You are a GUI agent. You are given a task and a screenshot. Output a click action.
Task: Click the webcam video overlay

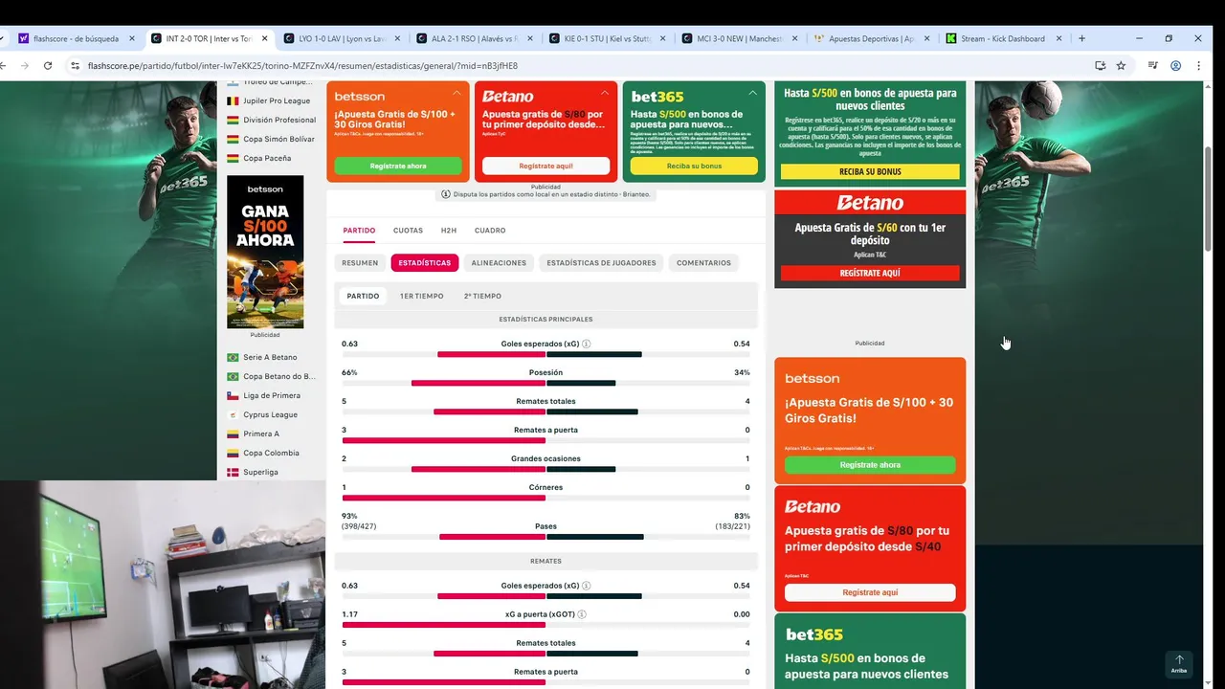163,584
